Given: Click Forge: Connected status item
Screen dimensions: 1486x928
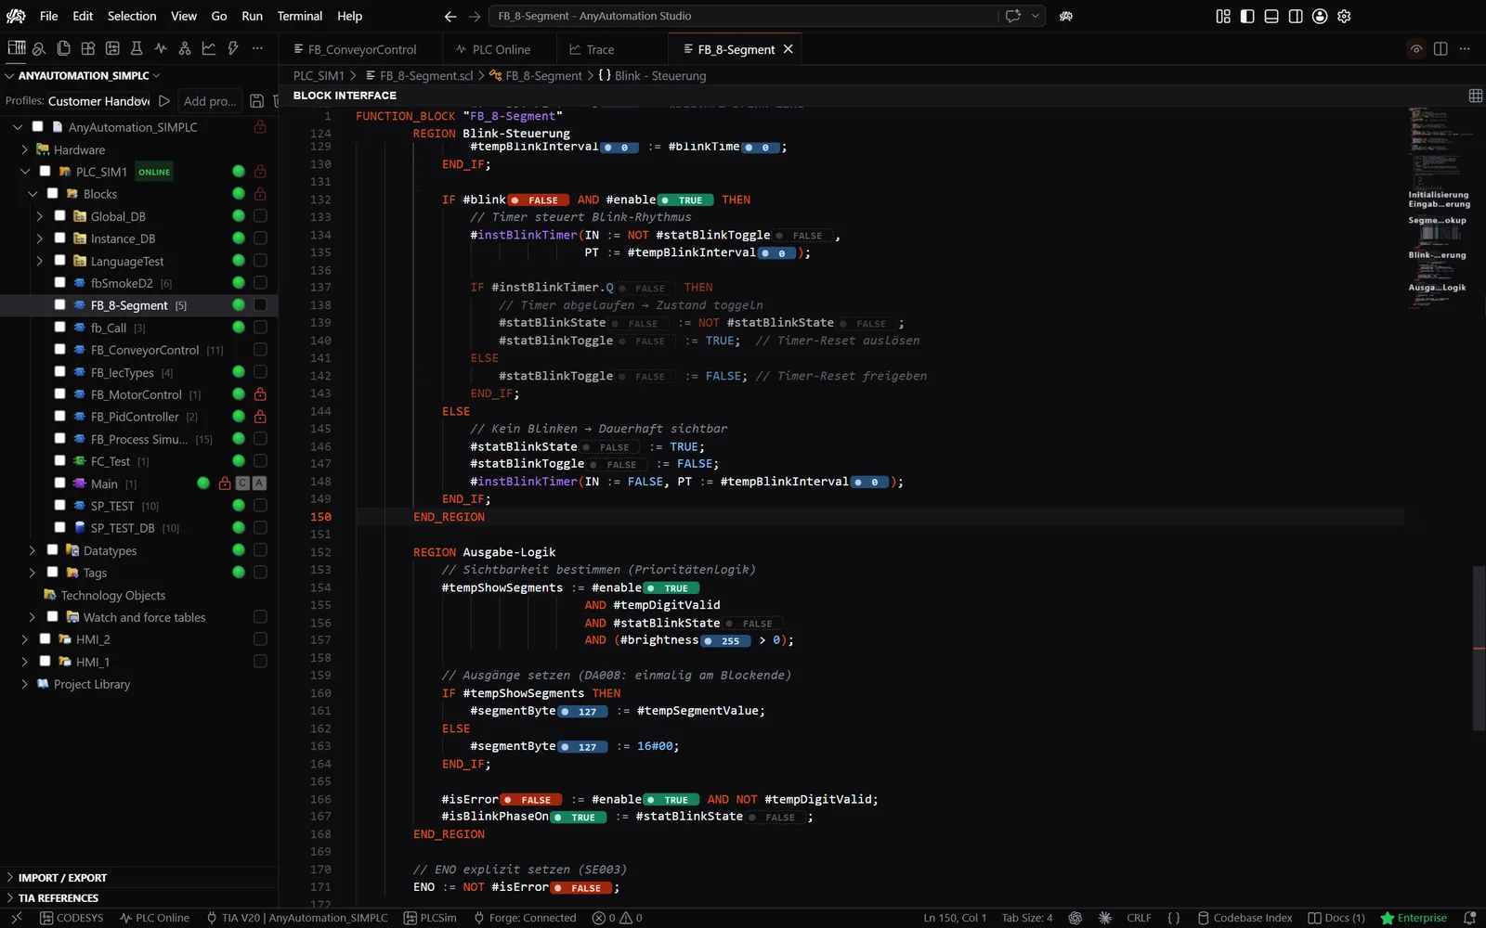Looking at the screenshot, I should (525, 918).
